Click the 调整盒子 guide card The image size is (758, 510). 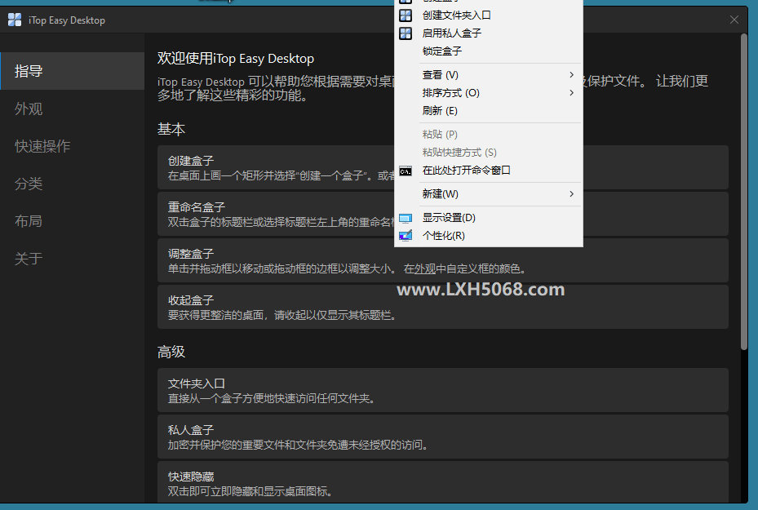point(443,260)
